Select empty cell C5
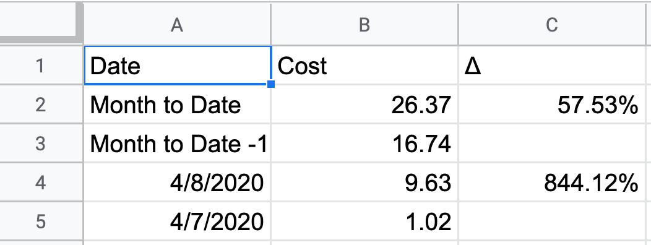This screenshot has width=651, height=245. pyautogui.click(x=552, y=221)
